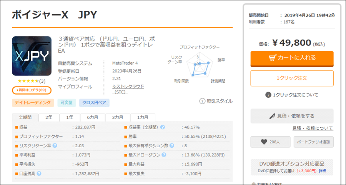
Task: Switch to the 1年 tab
Action: click(x=70, y=117)
